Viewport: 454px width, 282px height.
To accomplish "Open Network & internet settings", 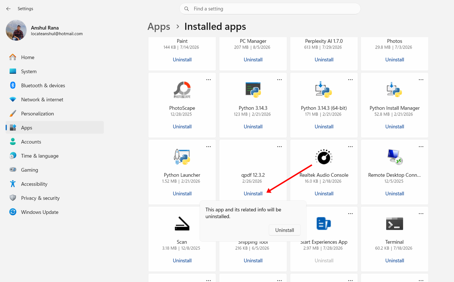I will [55, 100].
